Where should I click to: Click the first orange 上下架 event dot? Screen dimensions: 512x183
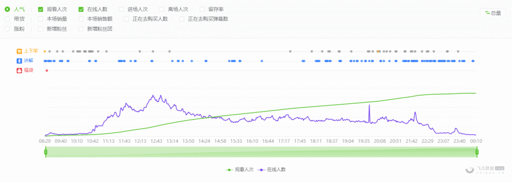(45, 52)
